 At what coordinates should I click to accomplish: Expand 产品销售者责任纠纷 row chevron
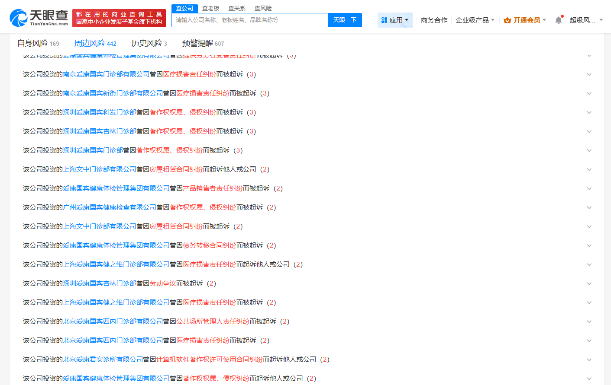pyautogui.click(x=589, y=188)
